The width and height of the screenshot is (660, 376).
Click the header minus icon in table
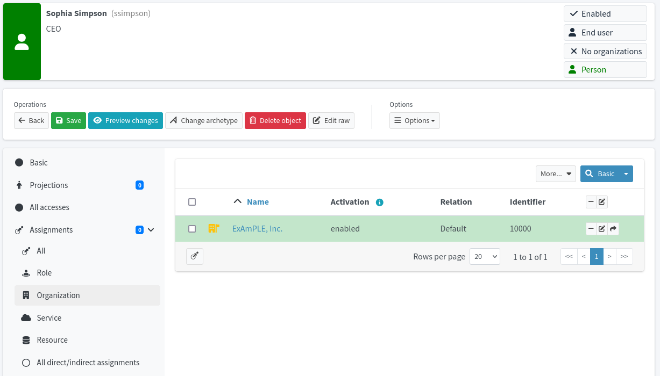coord(591,202)
